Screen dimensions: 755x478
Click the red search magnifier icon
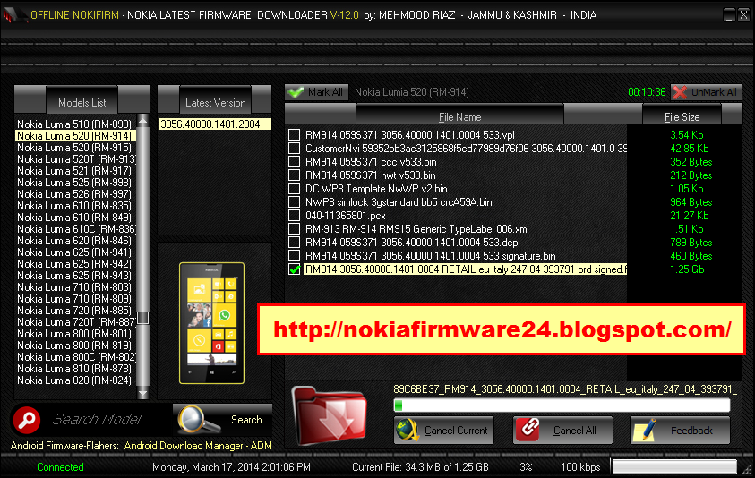(x=27, y=419)
